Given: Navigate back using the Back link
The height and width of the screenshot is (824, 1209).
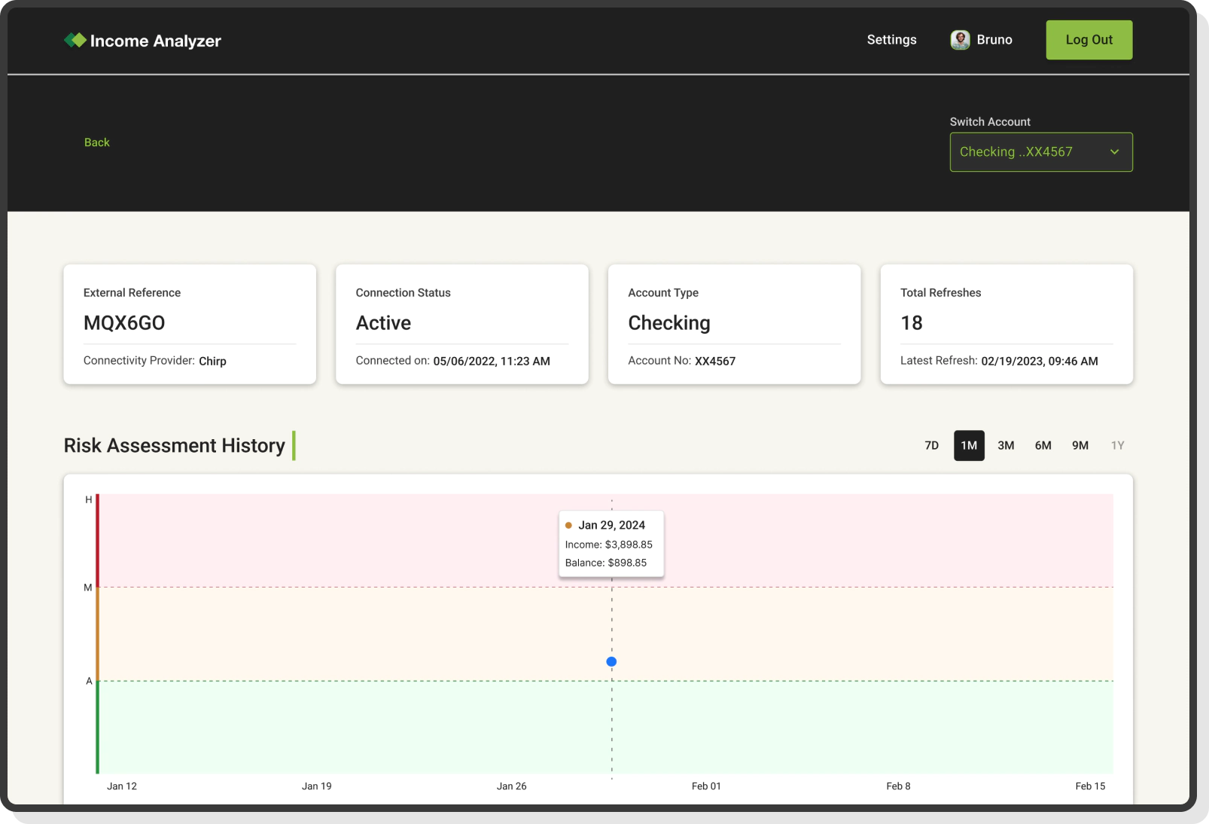Looking at the screenshot, I should coord(96,142).
